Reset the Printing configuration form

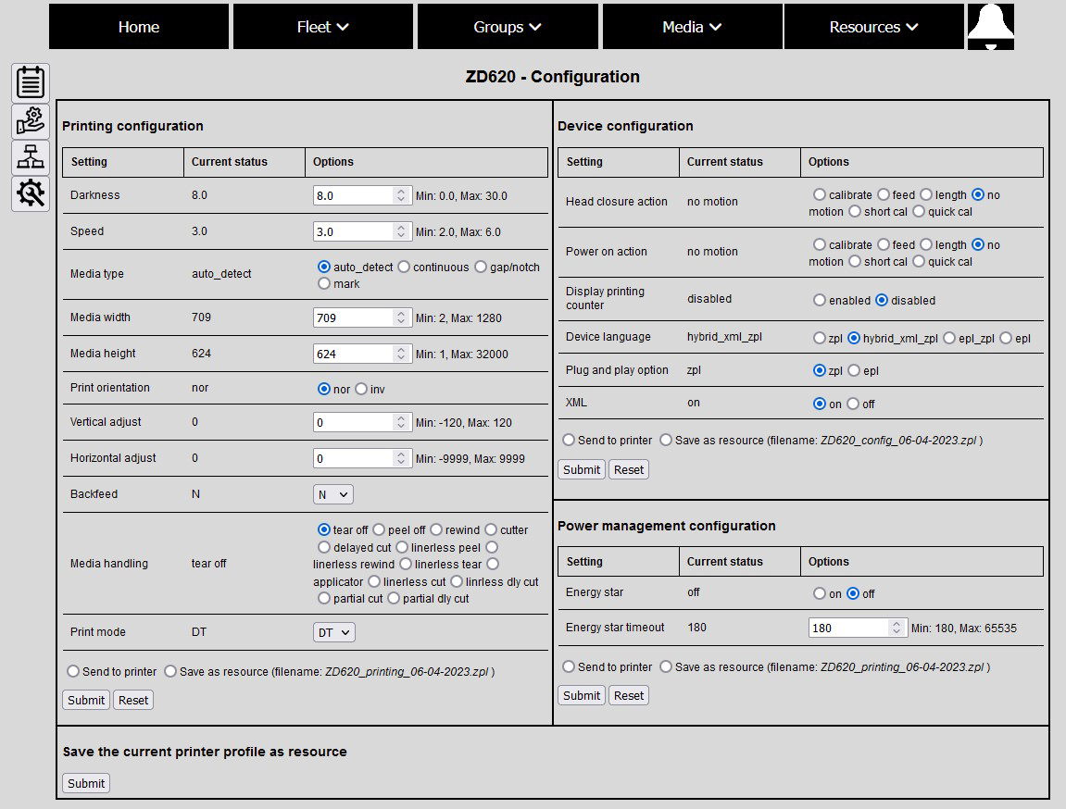(x=133, y=701)
